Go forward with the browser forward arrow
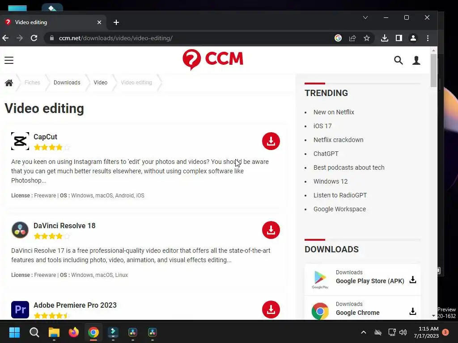 tap(20, 38)
